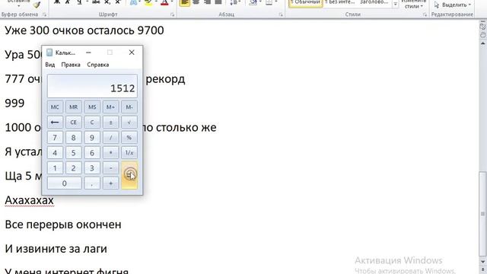This screenshot has width=487, height=274.
Task: Open the Буфер обмена dialog launcher
Action: 44,14
